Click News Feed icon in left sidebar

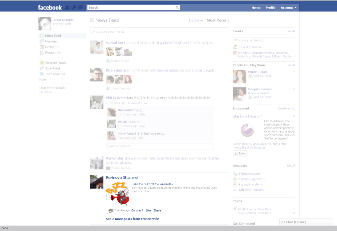(42, 36)
